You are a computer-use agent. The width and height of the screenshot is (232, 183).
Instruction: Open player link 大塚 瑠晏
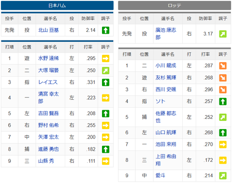(x=48, y=70)
